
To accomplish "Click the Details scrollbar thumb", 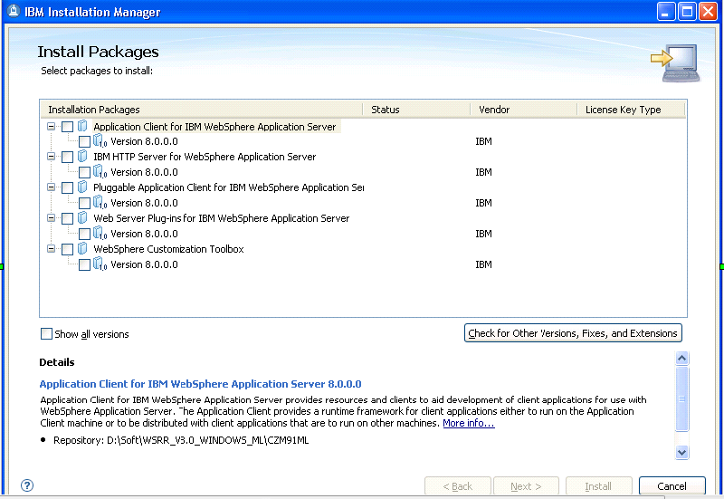I will tap(682, 398).
